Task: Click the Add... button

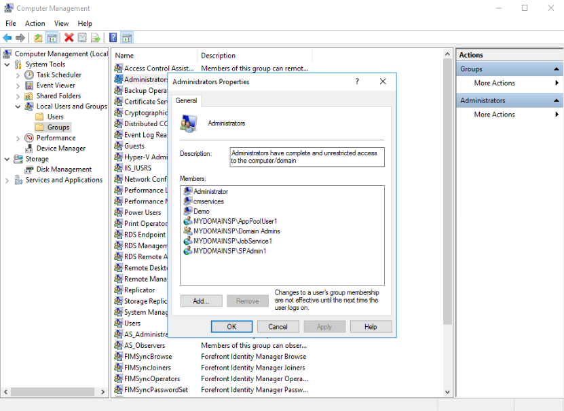Action: coord(201,301)
